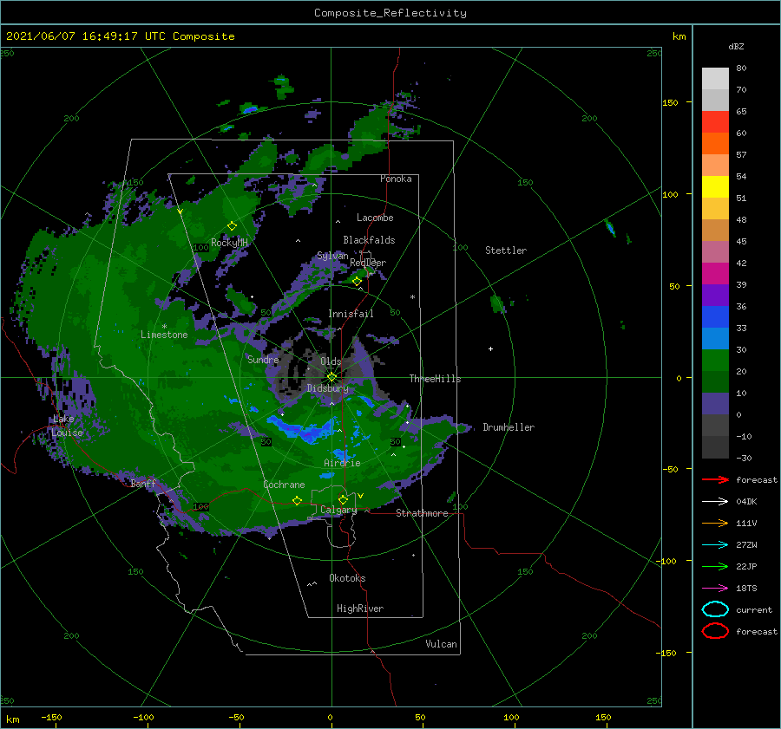The width and height of the screenshot is (781, 729).
Task: Click the HighRiver town label
Action: [x=360, y=609]
